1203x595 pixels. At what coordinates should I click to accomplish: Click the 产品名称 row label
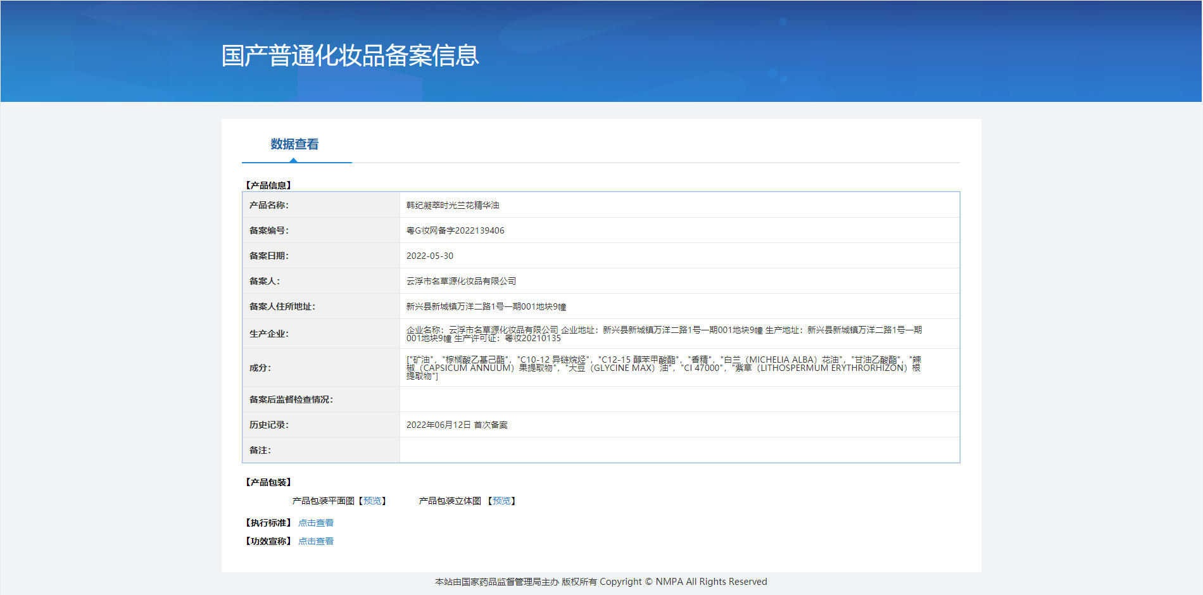coord(268,205)
